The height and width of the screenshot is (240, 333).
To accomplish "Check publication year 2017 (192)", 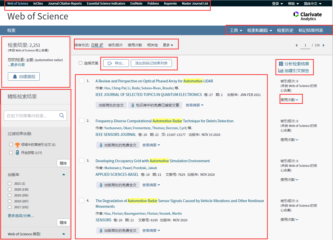I will (9, 207).
